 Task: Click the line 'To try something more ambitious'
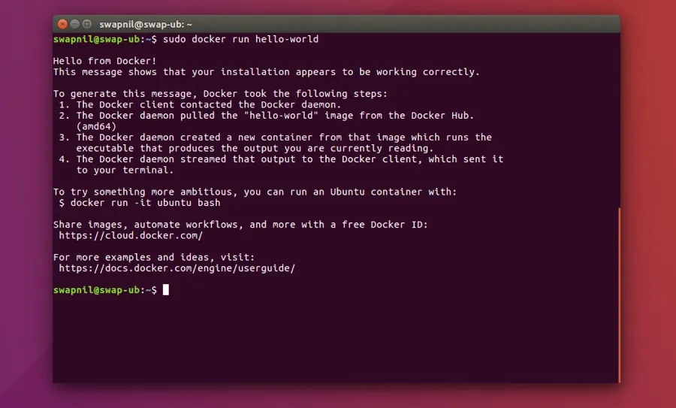[255, 192]
